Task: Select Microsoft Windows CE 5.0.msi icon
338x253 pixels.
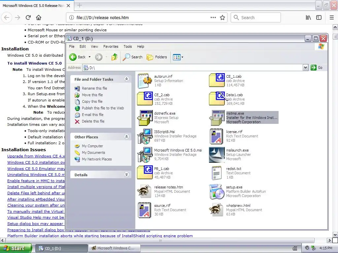Action: 145,155
